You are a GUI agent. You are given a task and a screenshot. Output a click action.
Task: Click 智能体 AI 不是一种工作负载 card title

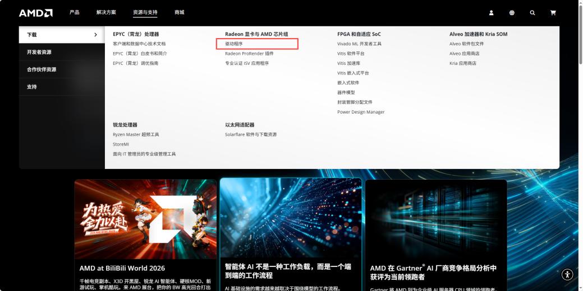point(288,271)
